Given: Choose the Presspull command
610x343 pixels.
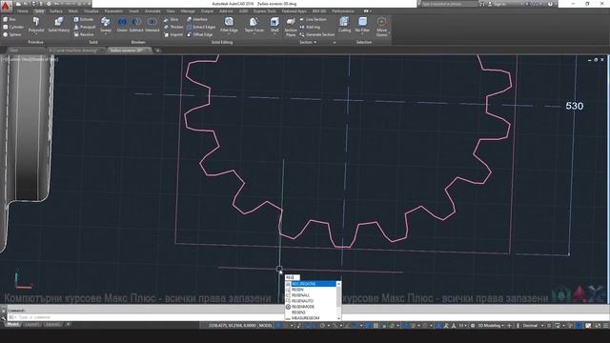Looking at the screenshot, I should (x=85, y=27).
